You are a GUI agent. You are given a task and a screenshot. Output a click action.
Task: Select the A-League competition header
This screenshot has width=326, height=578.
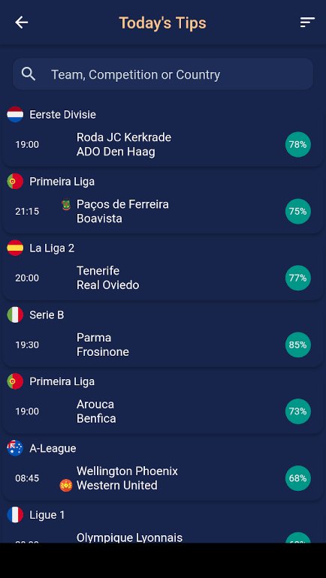pyautogui.click(x=53, y=448)
